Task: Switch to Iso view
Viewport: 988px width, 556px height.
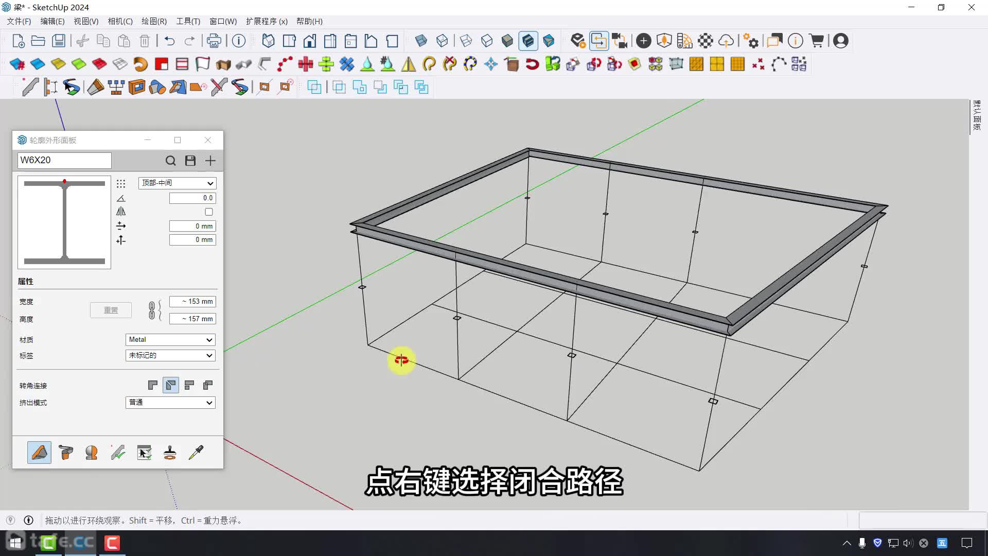Action: (x=268, y=41)
